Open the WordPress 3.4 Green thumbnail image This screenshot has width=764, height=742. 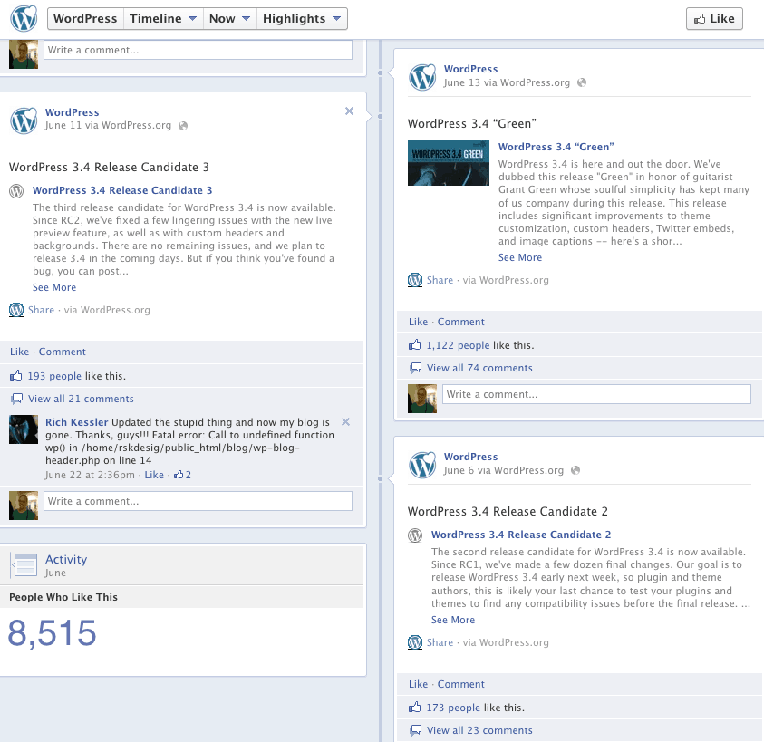pos(449,163)
